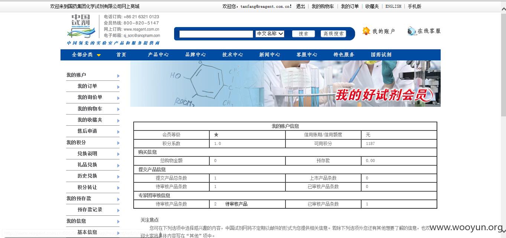Open 预存款记录 in sidebar

click(90, 209)
